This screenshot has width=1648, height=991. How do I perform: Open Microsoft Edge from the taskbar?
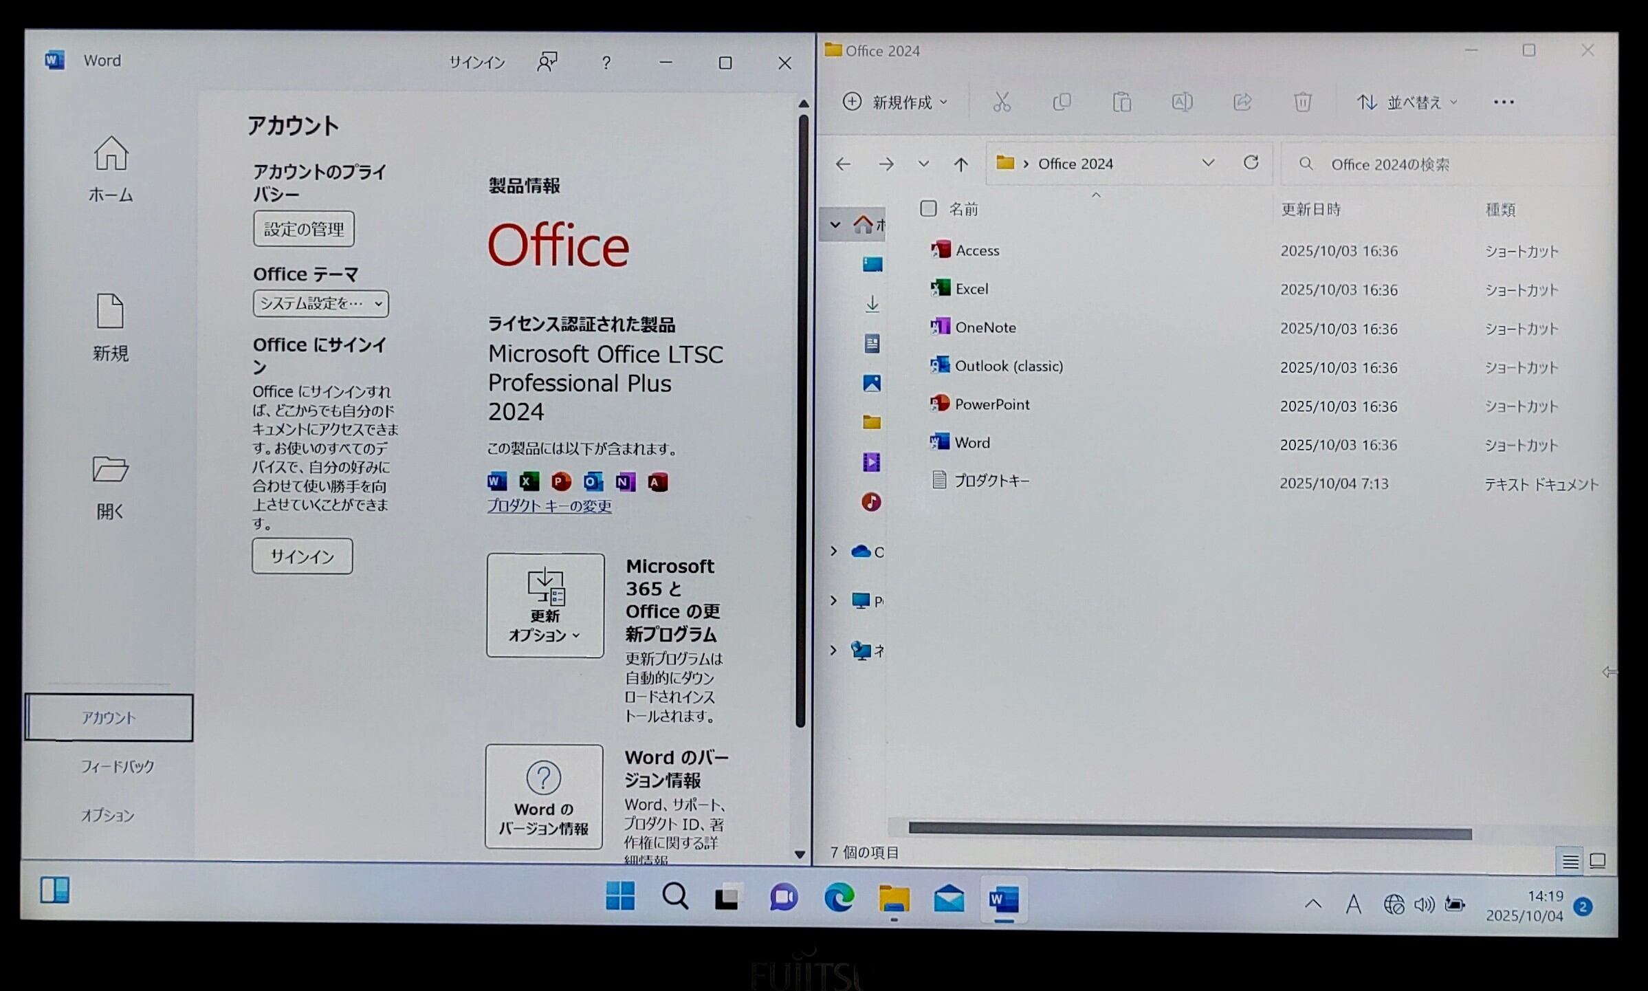tap(839, 897)
